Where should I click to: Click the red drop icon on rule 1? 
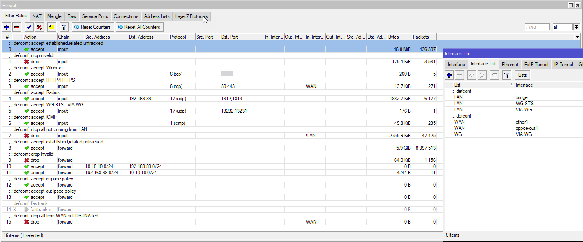27,62
